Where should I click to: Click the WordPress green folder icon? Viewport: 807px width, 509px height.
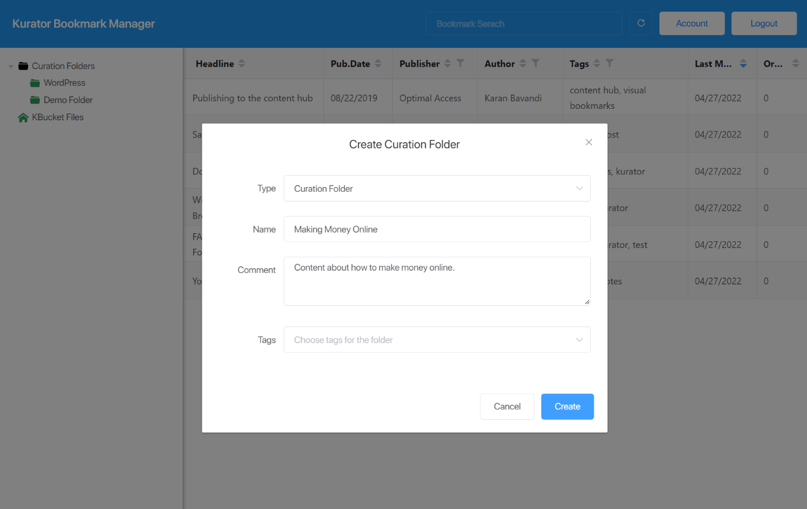(35, 83)
